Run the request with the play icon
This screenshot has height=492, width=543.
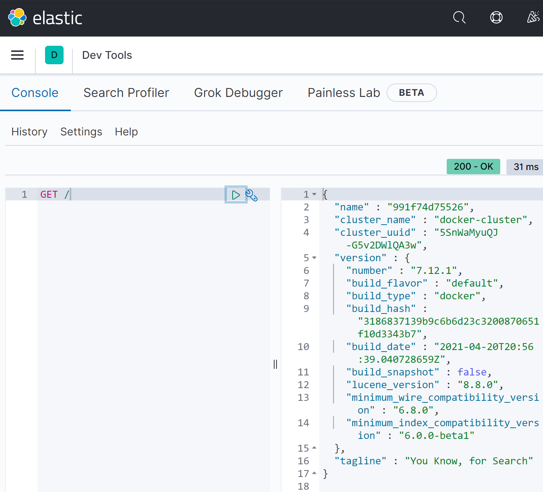pyautogui.click(x=236, y=195)
